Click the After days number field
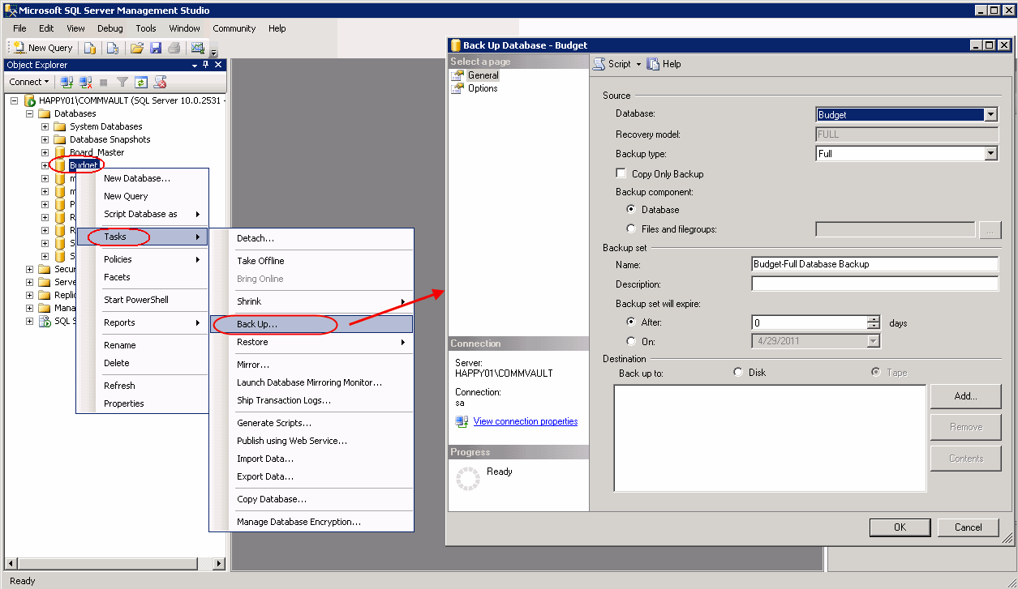Screen dimensions: 1018x589 (809, 322)
